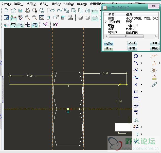The height and width of the screenshot is (153, 161).
Task: Cancel with the 取消 button
Action: pos(132,48)
